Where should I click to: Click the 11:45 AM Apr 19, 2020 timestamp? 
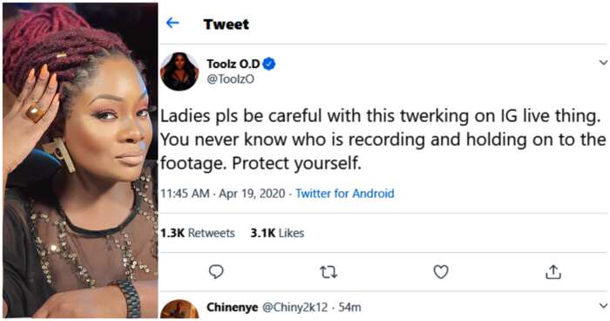[x=223, y=194]
